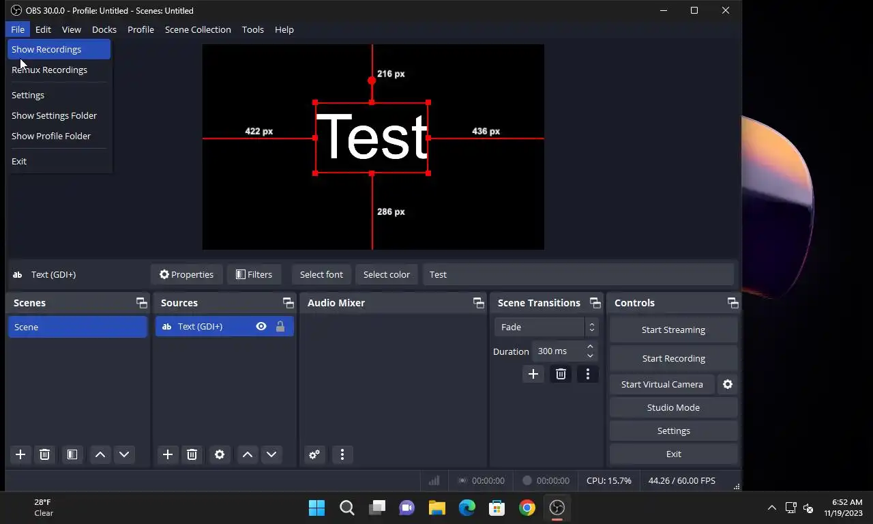This screenshot has height=524, width=873.
Task: Toggle visibility eye of Text (GDI+) source
Action: coord(261,327)
